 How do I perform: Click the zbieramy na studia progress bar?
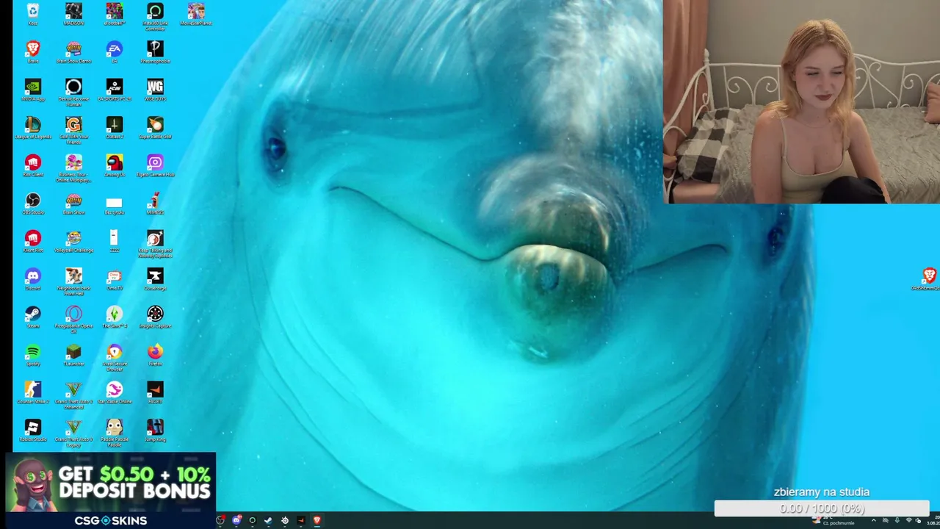[x=822, y=508]
